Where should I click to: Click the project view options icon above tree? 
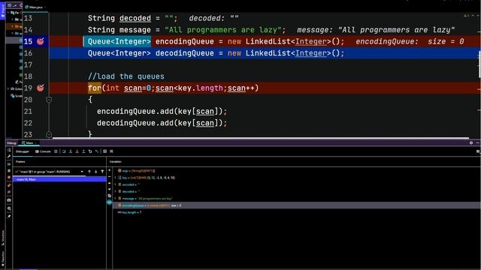10,5
